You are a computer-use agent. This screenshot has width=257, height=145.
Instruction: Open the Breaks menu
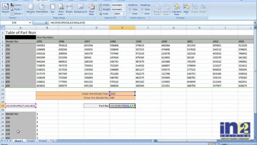click(69, 9)
